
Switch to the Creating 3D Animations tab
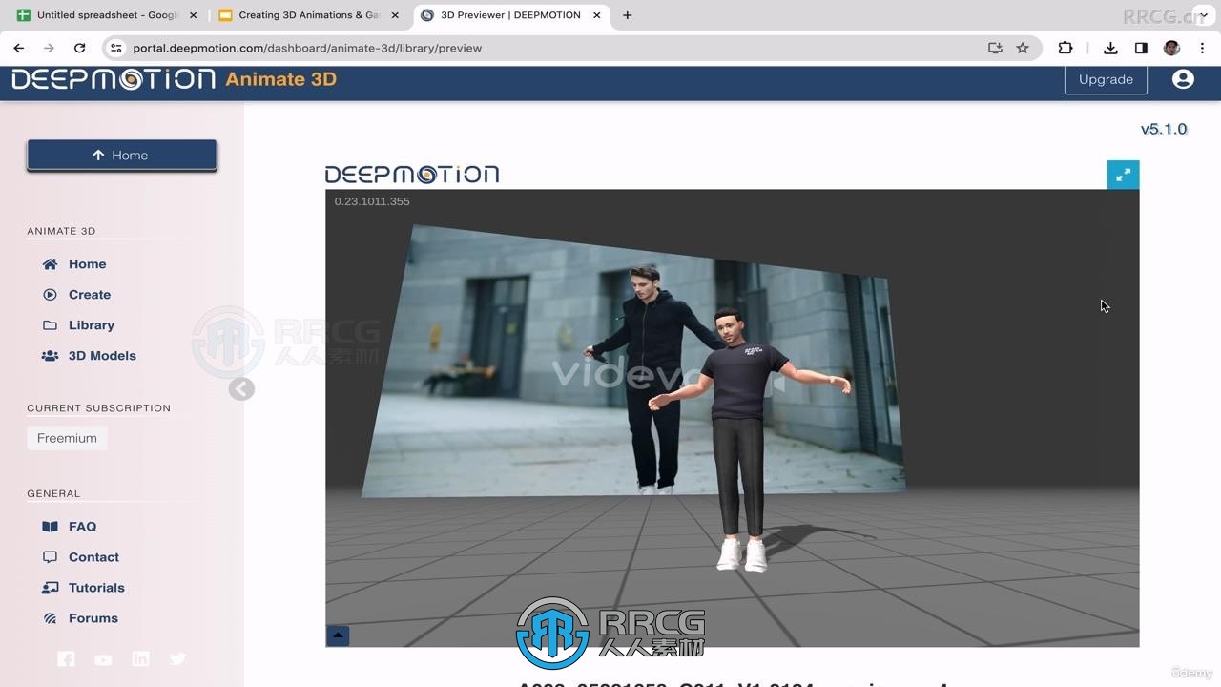307,15
